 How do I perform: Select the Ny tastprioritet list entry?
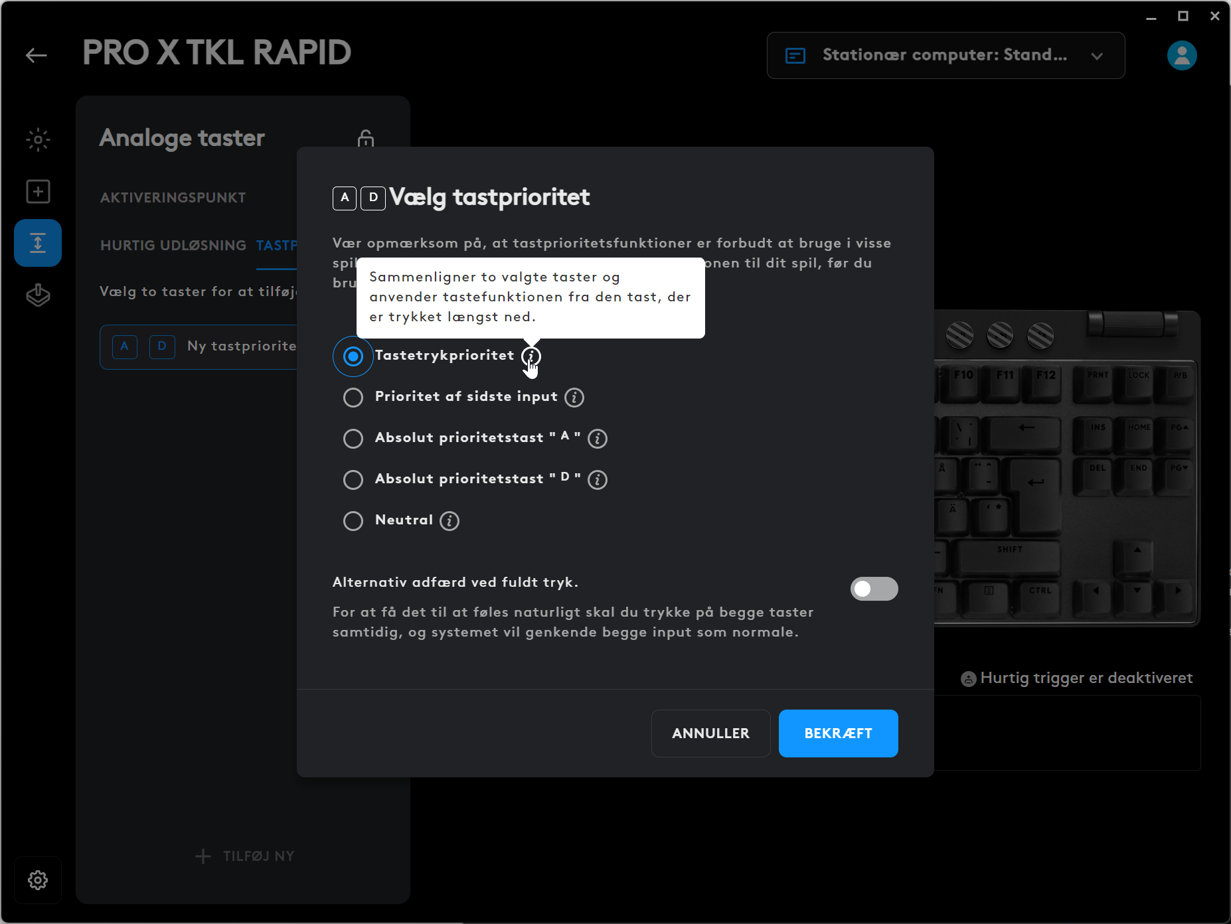(x=199, y=346)
